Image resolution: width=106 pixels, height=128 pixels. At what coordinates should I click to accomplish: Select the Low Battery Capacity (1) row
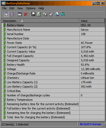[53, 82]
